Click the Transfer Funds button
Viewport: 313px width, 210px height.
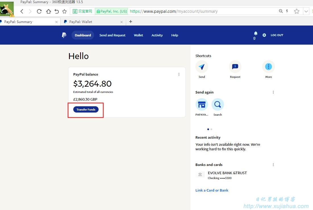86,109
